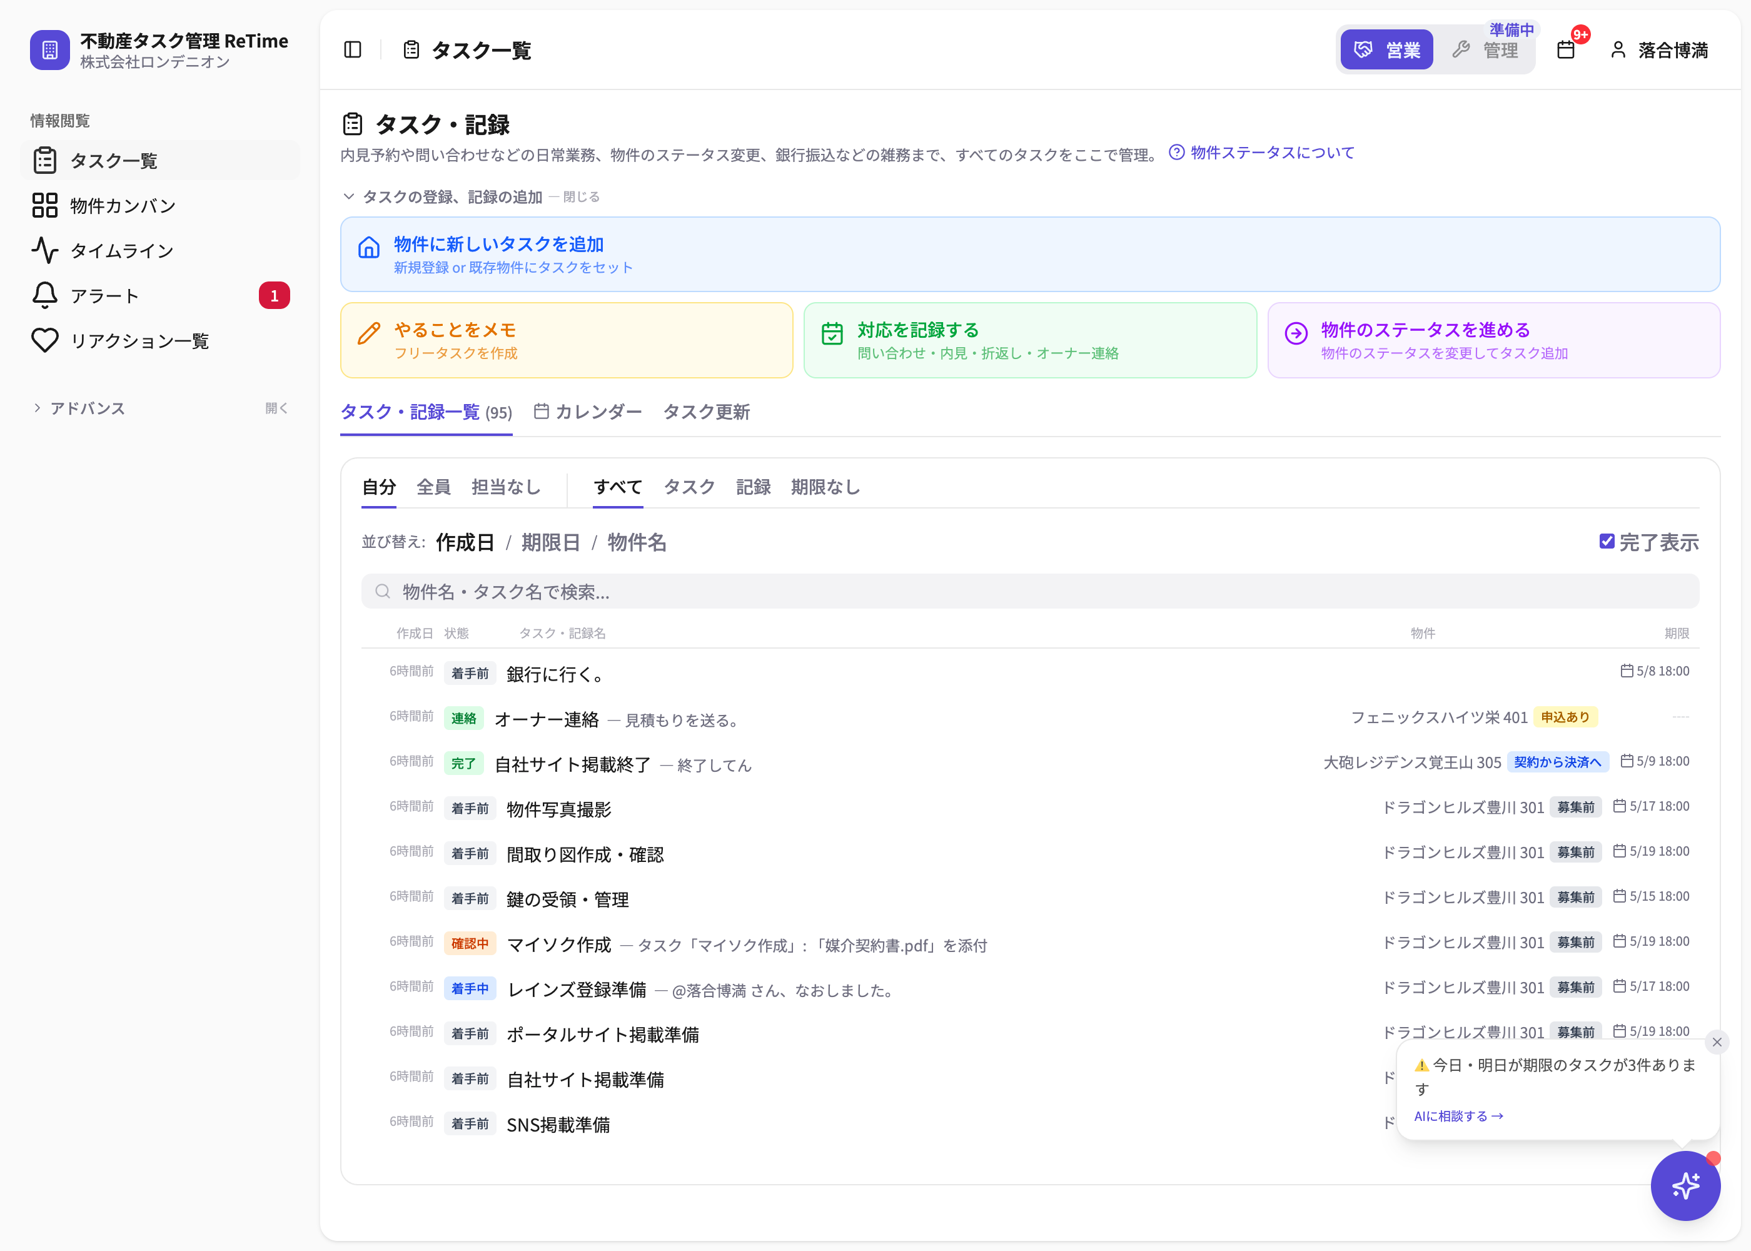Viewport: 1751px width, 1251px height.
Task: Click the calendar icon next to 5/8 18:00
Action: 1627,671
